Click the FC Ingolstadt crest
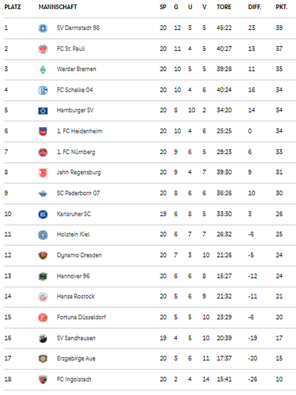The image size is (296, 395). pyautogui.click(x=43, y=379)
